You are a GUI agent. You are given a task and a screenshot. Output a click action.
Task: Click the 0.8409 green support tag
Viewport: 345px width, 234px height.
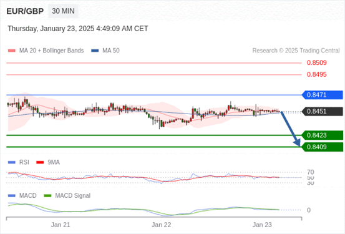pyautogui.click(x=323, y=147)
